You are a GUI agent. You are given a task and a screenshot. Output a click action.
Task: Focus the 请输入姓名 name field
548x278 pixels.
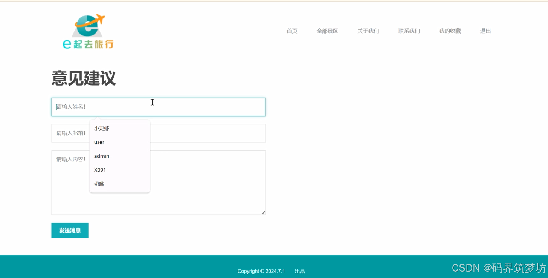[x=158, y=107]
